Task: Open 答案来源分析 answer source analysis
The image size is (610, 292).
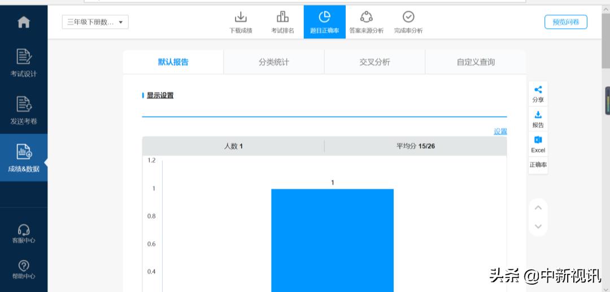Action: 366,22
